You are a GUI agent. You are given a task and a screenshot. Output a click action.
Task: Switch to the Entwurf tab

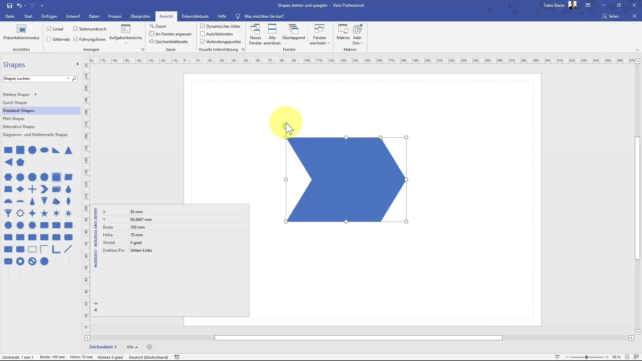point(73,16)
